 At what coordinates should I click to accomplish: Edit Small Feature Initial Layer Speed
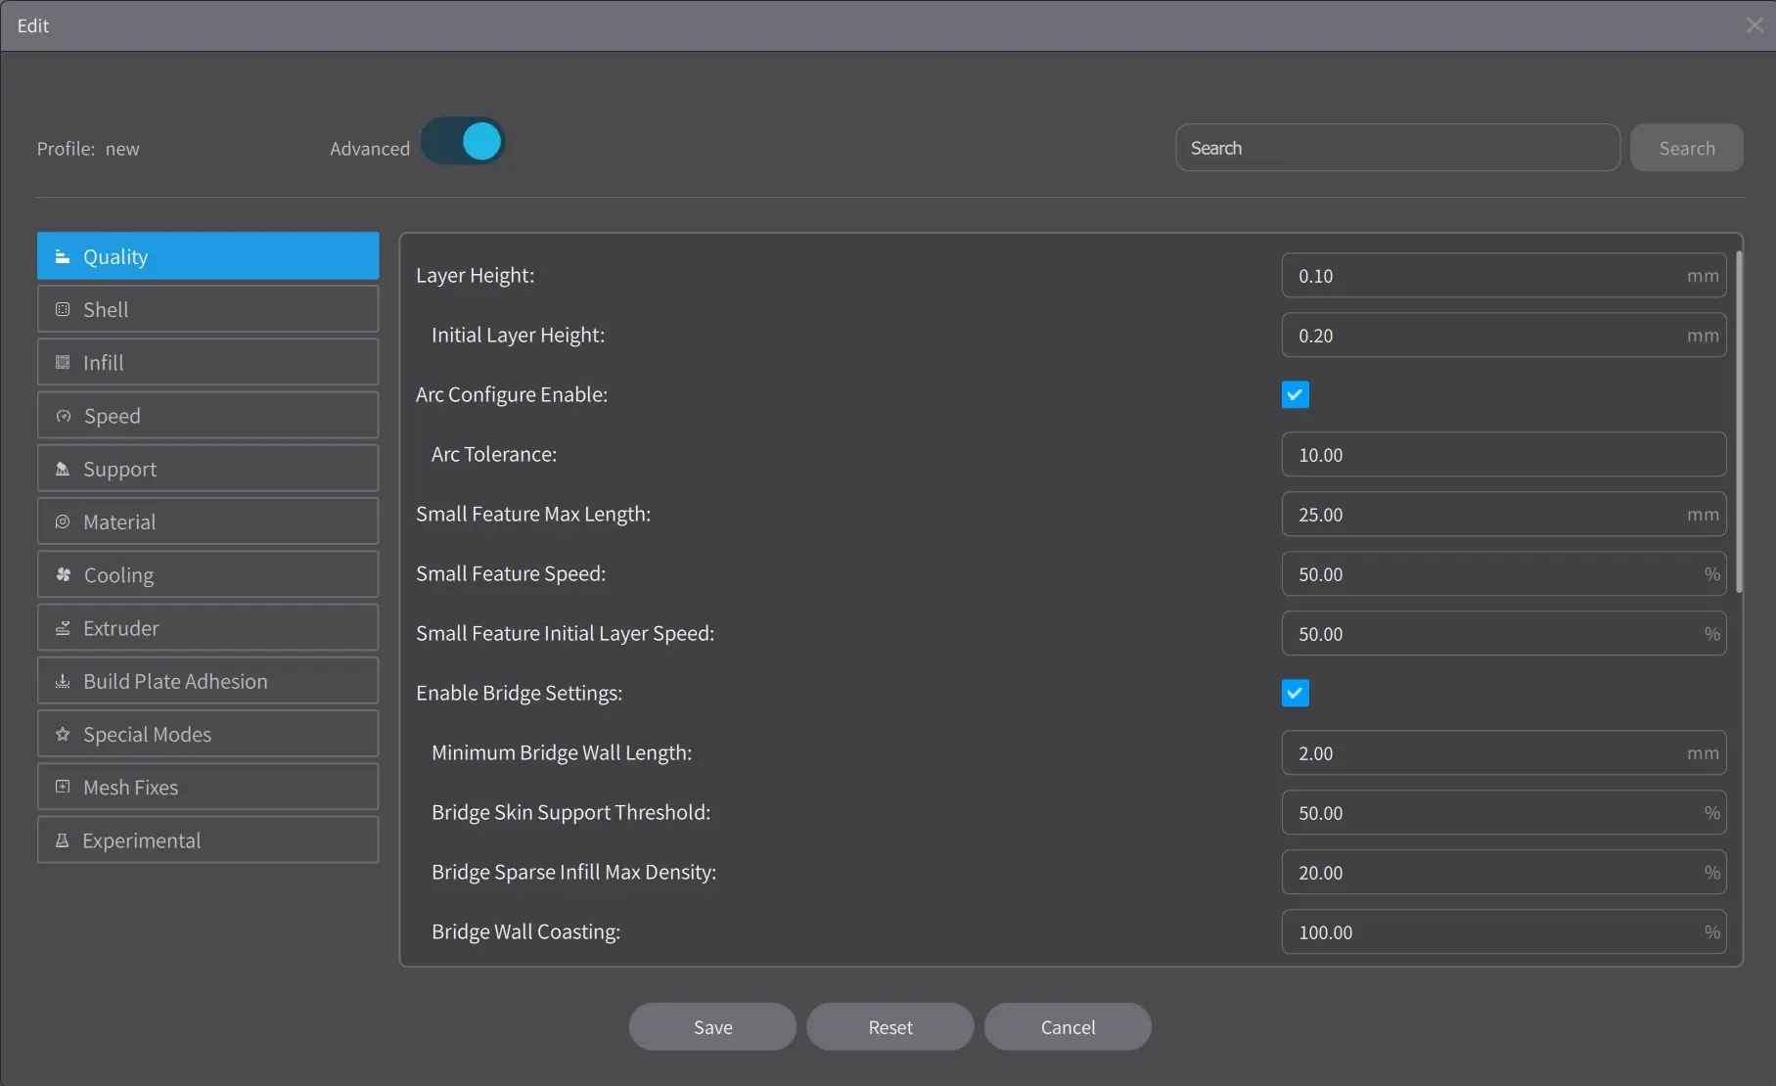[1504, 634]
